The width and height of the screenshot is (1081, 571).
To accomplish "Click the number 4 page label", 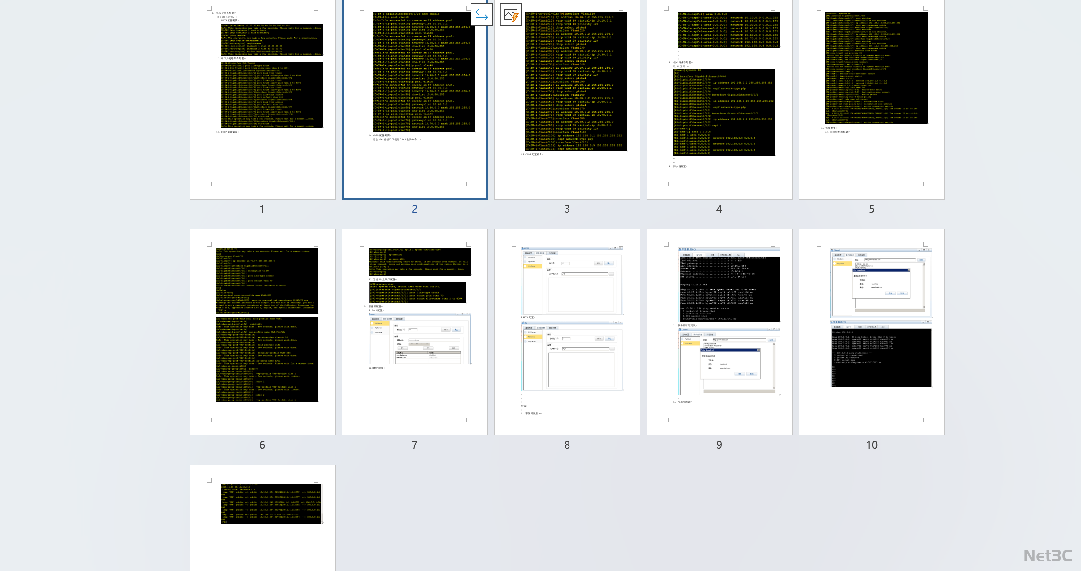I will pyautogui.click(x=719, y=209).
